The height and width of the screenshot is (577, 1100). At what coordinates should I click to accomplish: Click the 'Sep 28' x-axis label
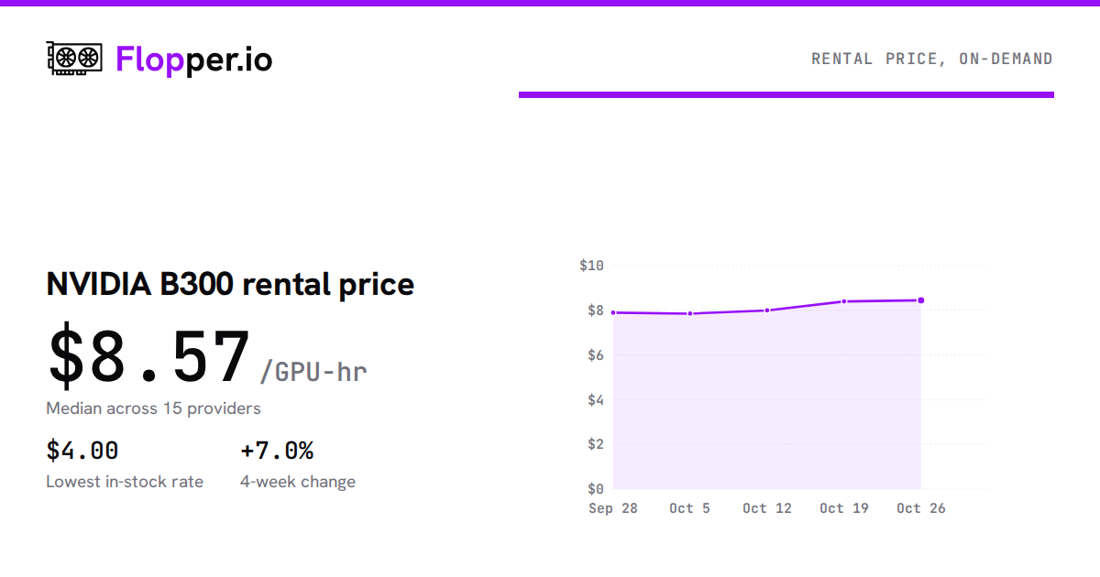click(x=613, y=508)
